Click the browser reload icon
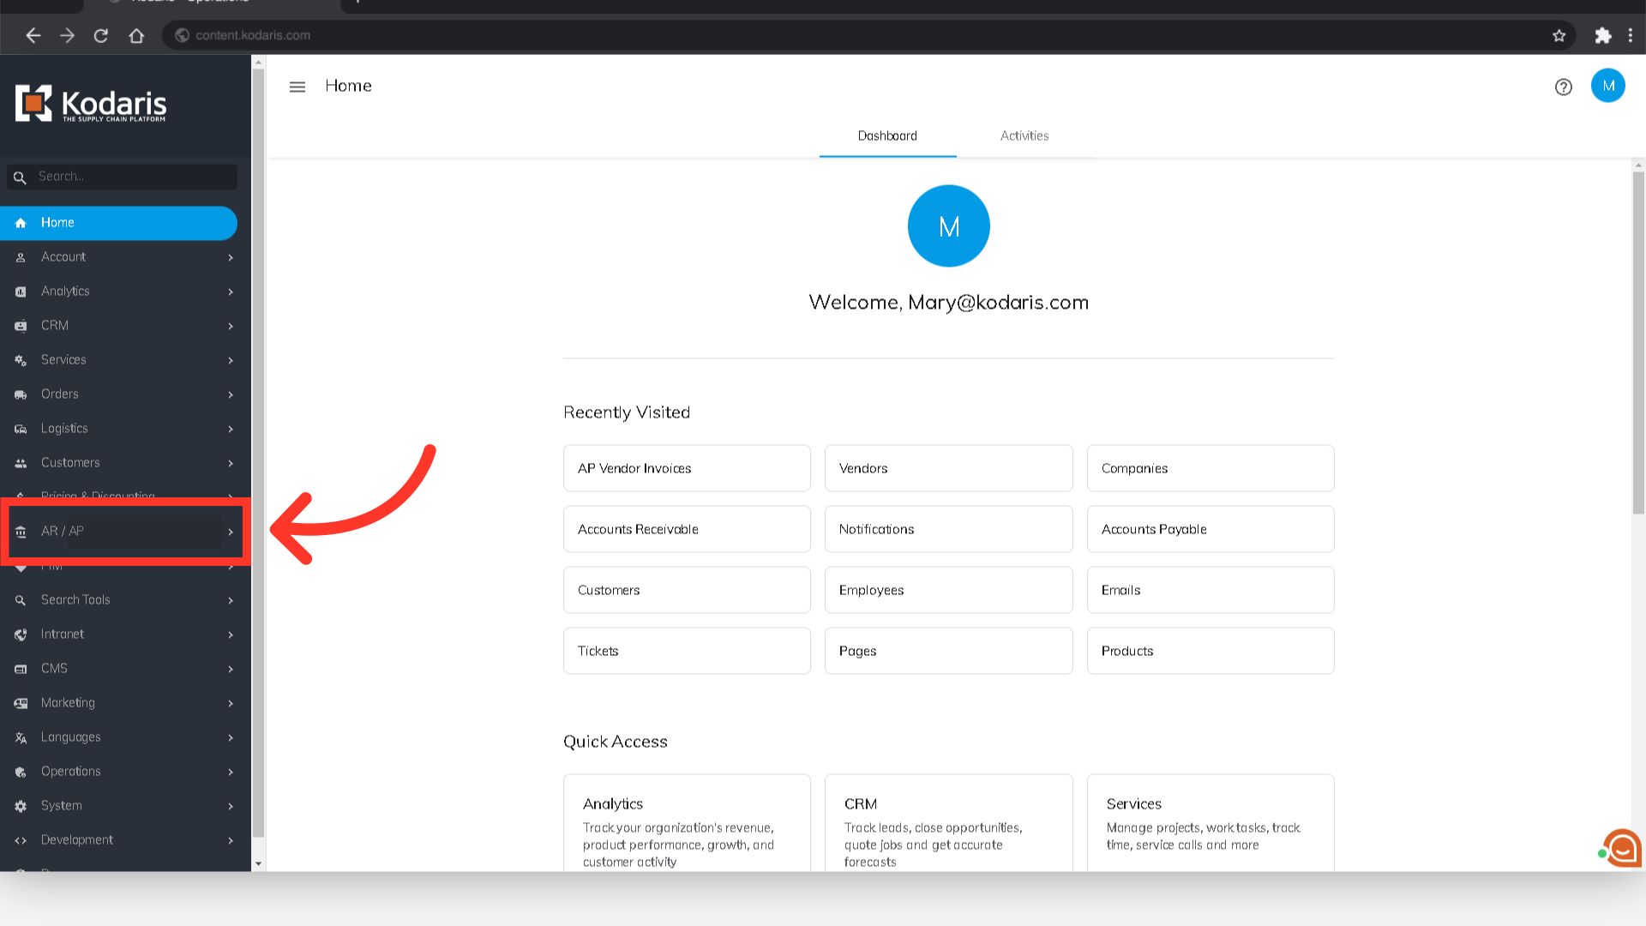 [101, 35]
